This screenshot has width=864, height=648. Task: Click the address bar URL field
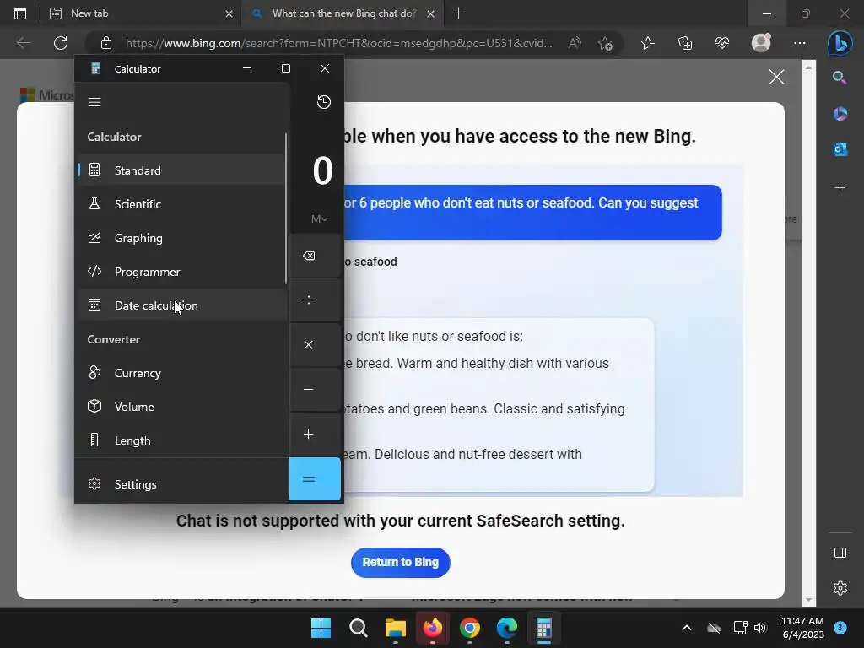[339, 43]
